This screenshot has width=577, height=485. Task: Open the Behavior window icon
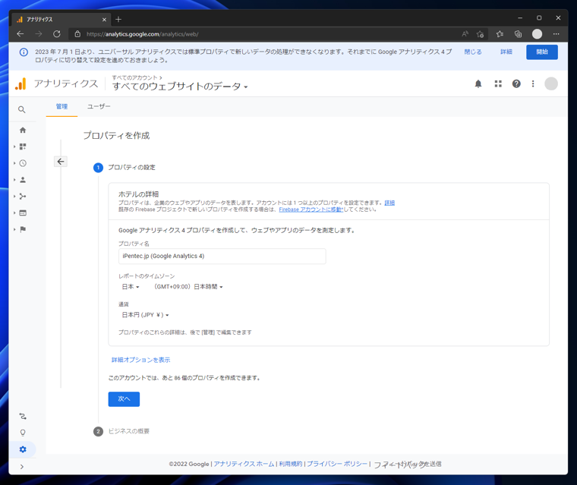23,213
